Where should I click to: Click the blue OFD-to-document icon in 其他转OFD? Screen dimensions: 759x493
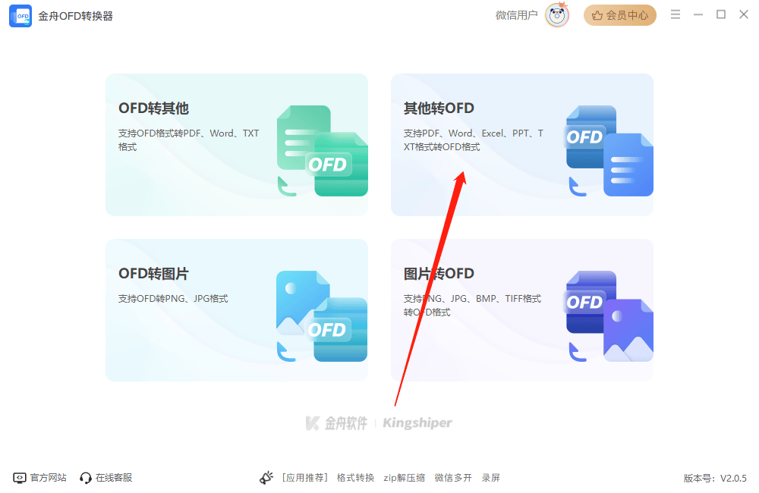tap(609, 151)
